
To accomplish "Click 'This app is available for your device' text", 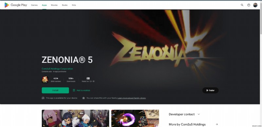I will point(62,98).
